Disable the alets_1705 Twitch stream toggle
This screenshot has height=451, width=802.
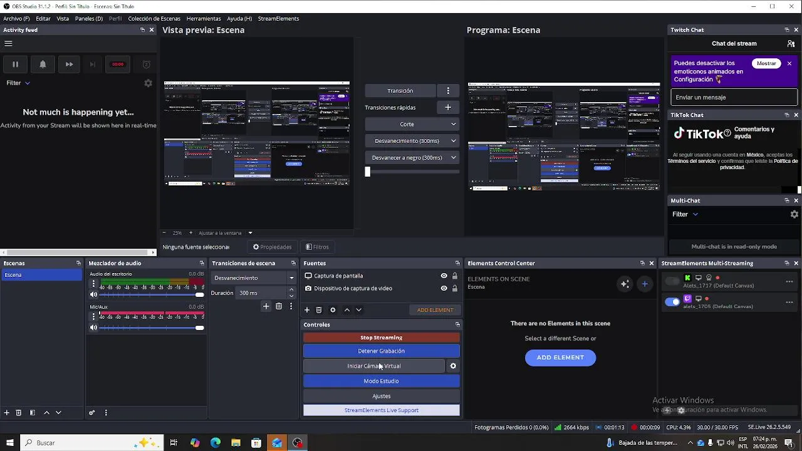672,302
